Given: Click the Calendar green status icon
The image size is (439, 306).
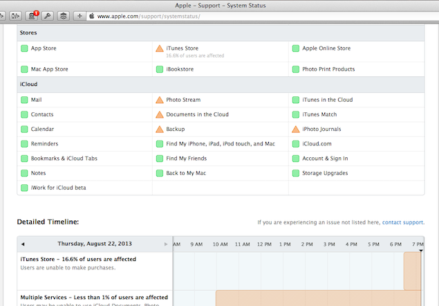Looking at the screenshot, I should pos(24,129).
